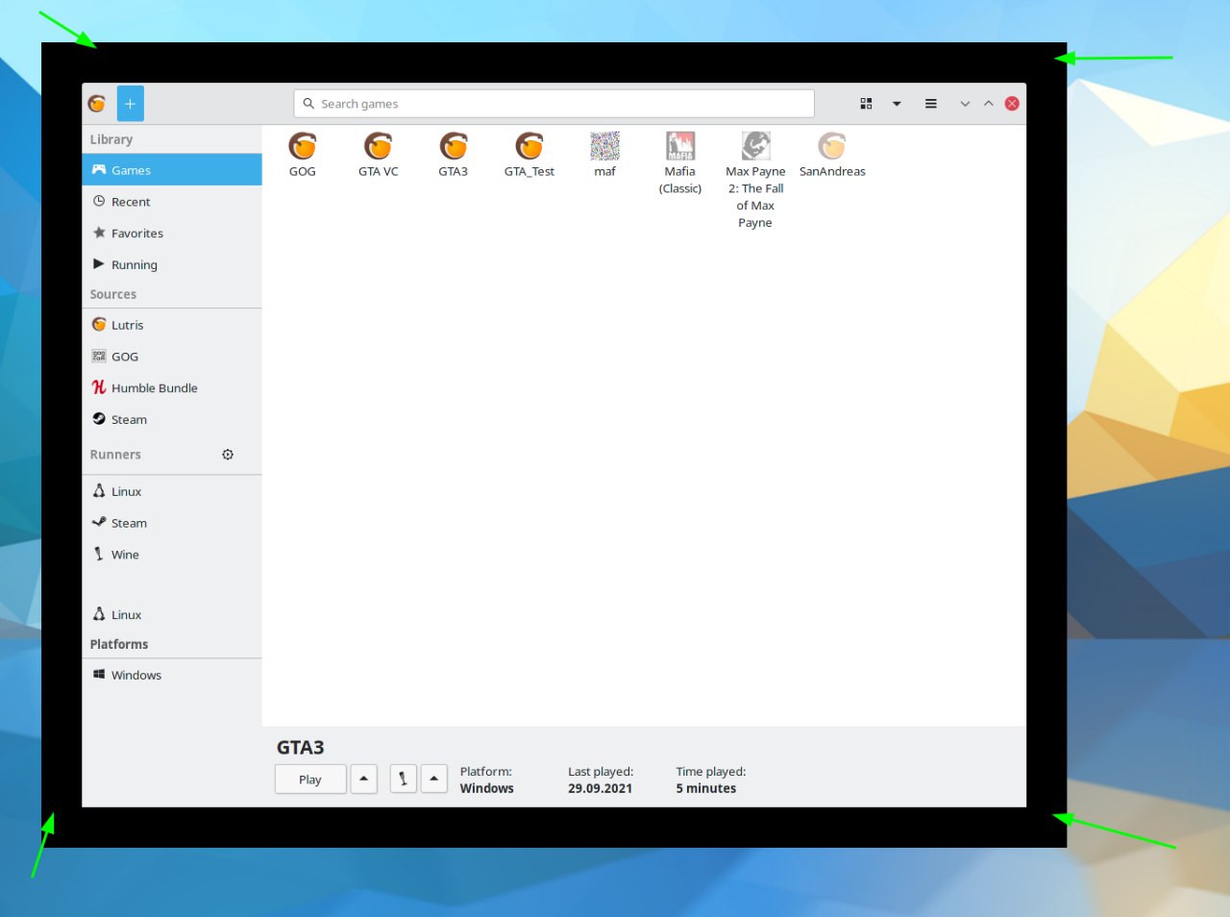Viewport: 1230px width, 917px height.
Task: Select the maf game icon
Action: click(x=604, y=146)
